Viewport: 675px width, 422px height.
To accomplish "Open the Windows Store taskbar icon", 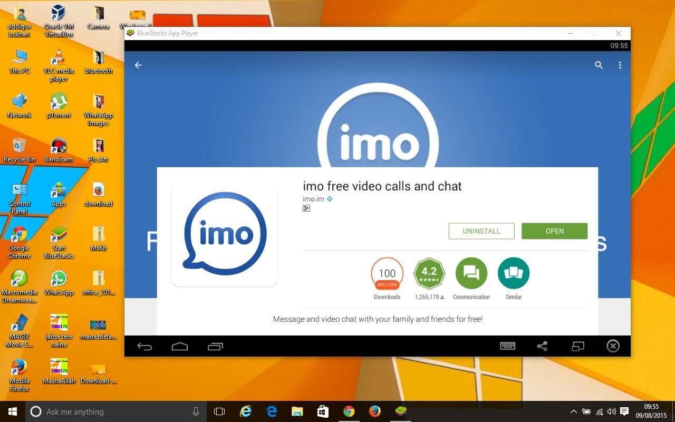I will tap(323, 411).
